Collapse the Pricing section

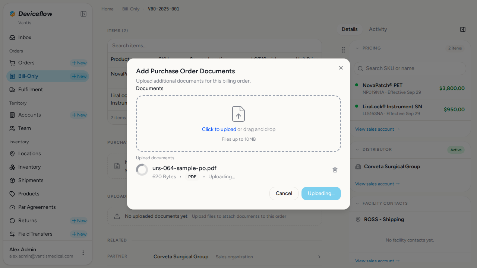click(x=357, y=48)
